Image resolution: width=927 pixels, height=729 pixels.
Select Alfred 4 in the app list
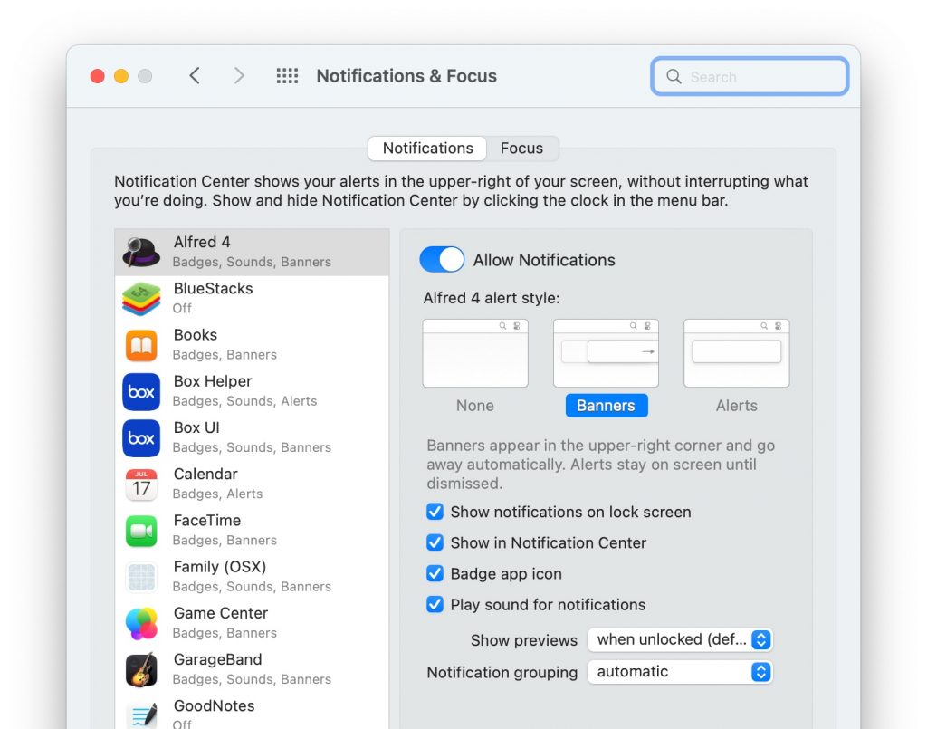click(x=252, y=252)
